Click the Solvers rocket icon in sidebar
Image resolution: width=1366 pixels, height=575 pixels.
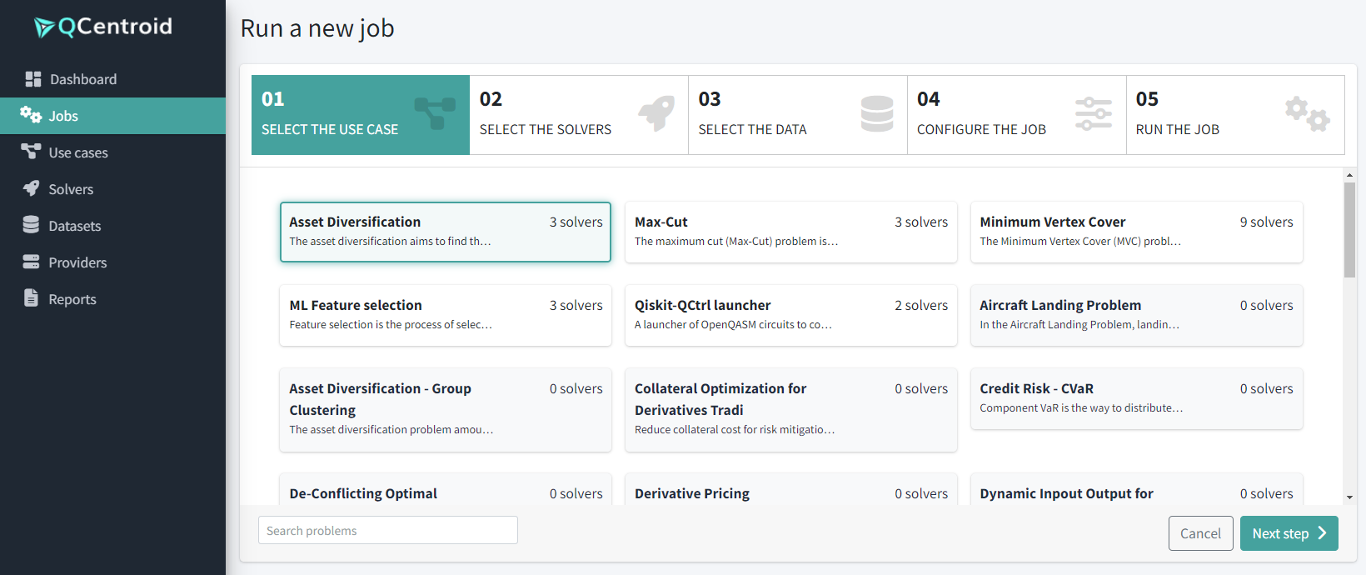(31, 188)
